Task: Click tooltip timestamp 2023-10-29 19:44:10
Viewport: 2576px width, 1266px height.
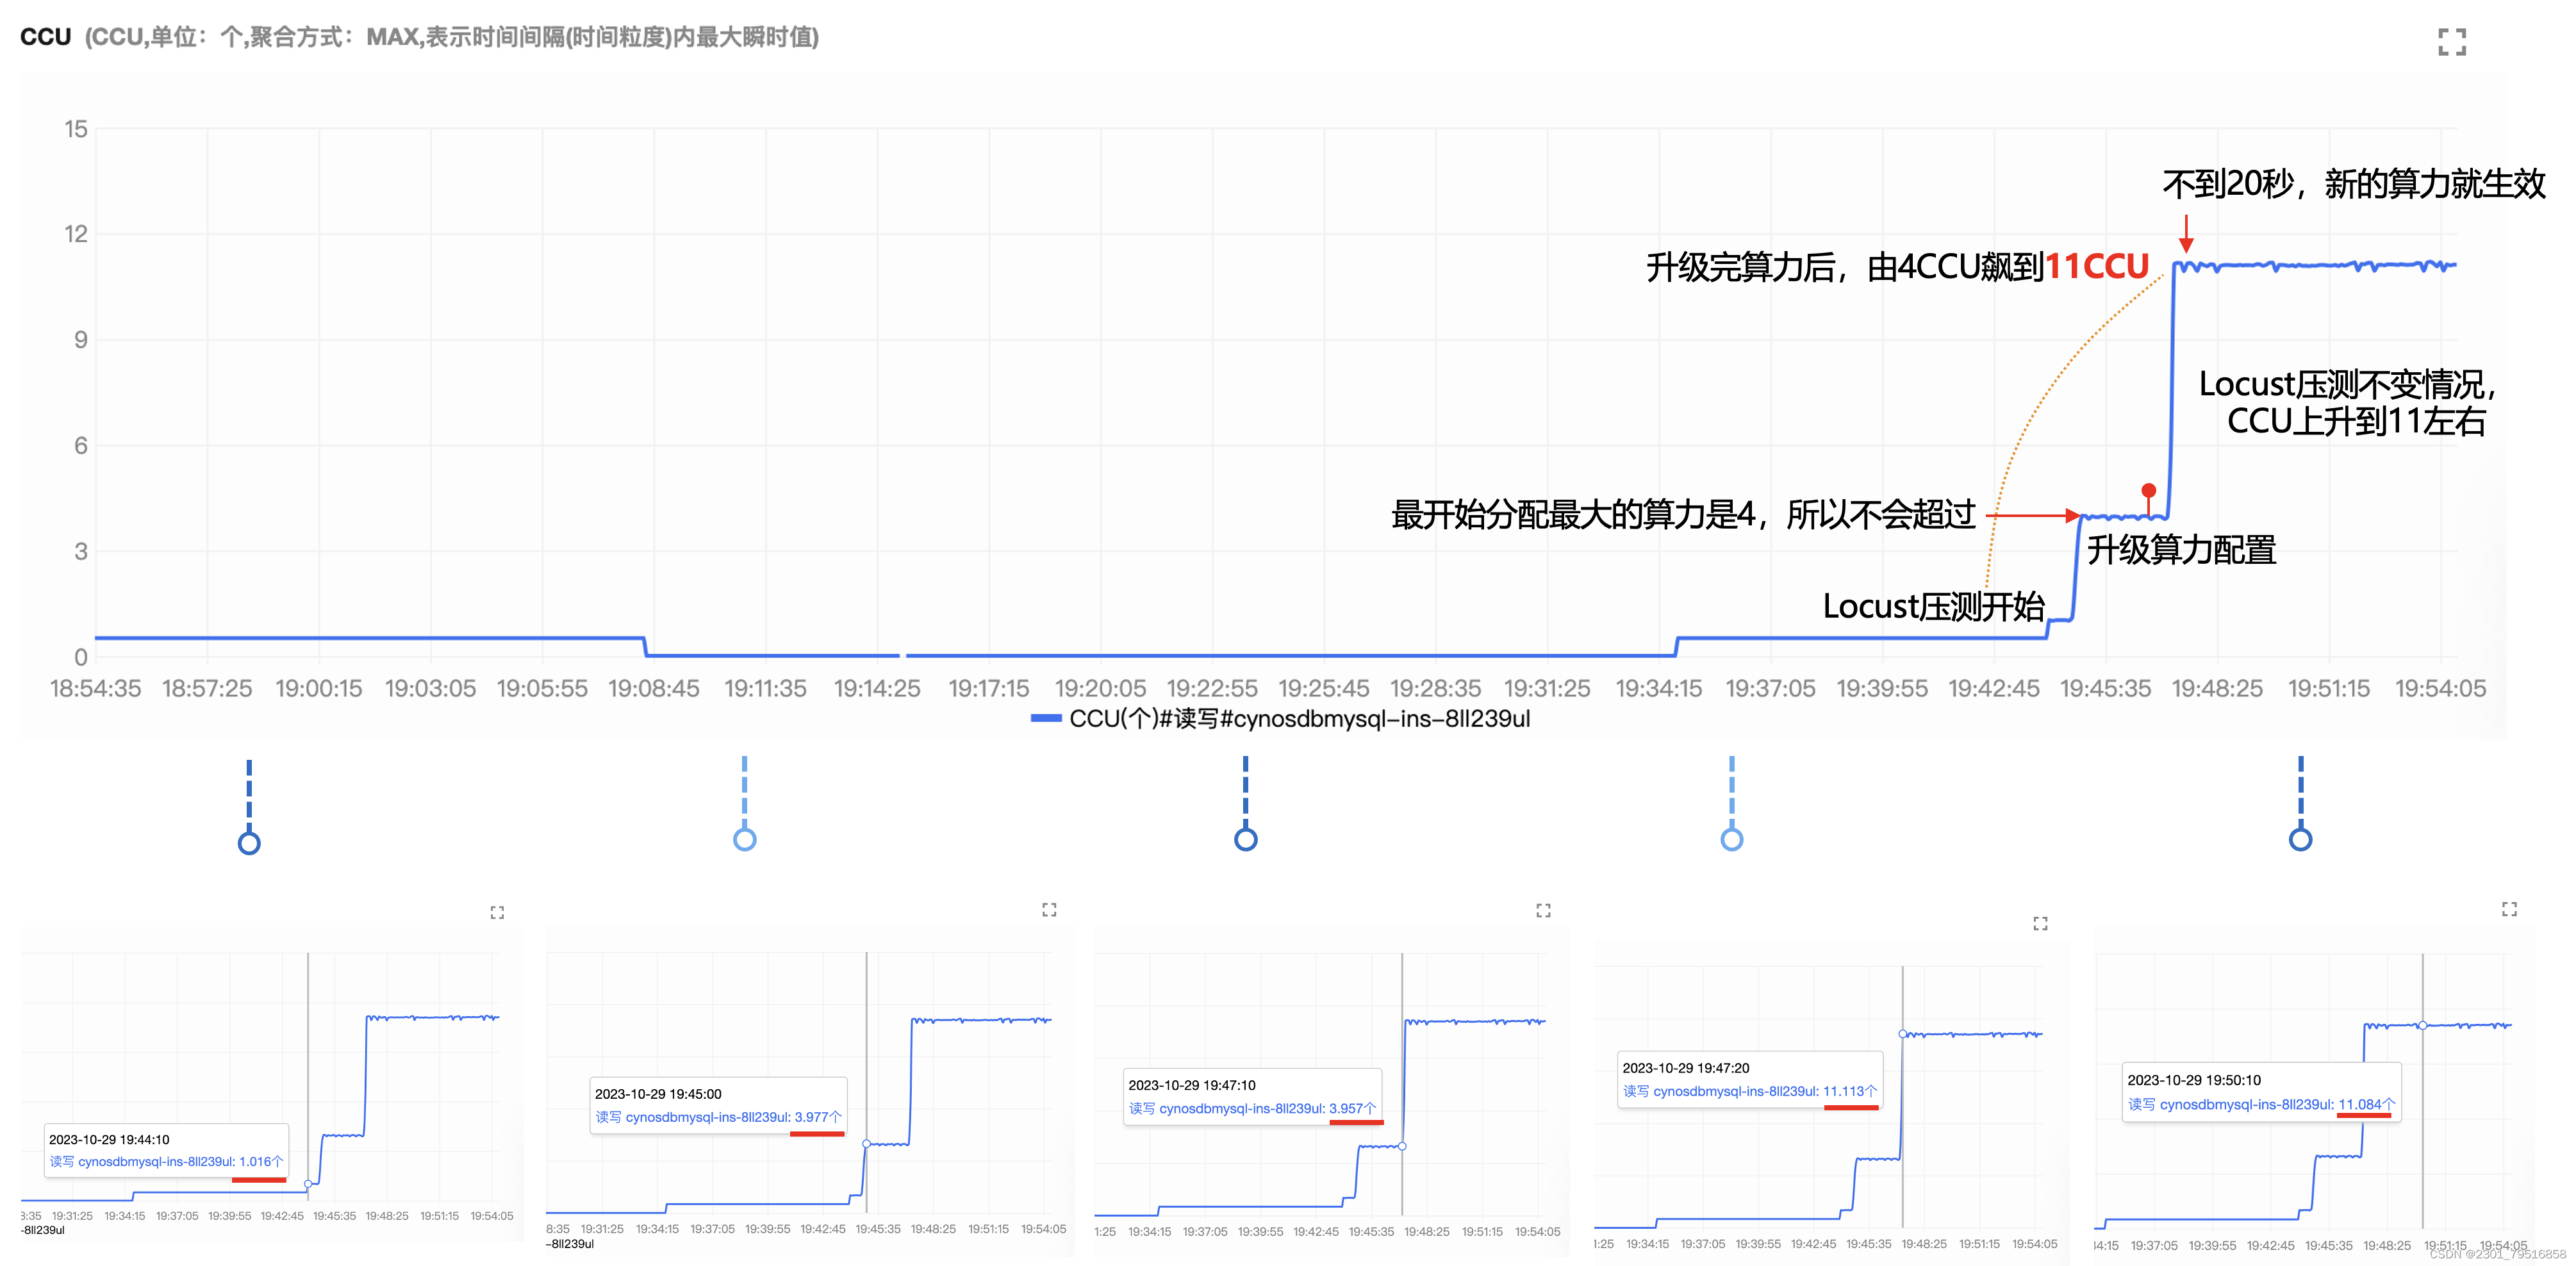Action: click(109, 1139)
